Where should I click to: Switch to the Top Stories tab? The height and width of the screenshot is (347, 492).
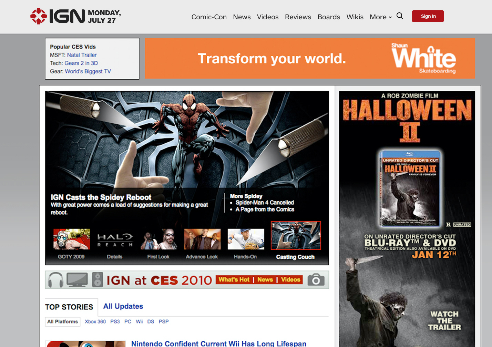point(69,307)
